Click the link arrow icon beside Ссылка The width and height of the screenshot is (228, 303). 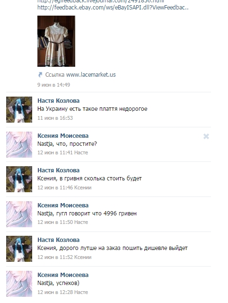[40, 75]
